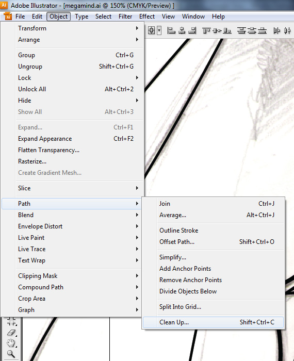This screenshot has height=361, width=294.
Task: Choose Rasterize menu item
Action: (x=79, y=161)
